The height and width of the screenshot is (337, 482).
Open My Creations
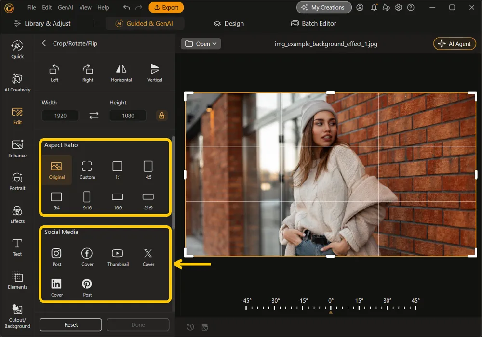(x=324, y=7)
